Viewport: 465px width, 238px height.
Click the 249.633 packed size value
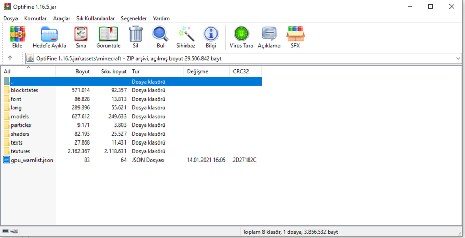(x=117, y=117)
